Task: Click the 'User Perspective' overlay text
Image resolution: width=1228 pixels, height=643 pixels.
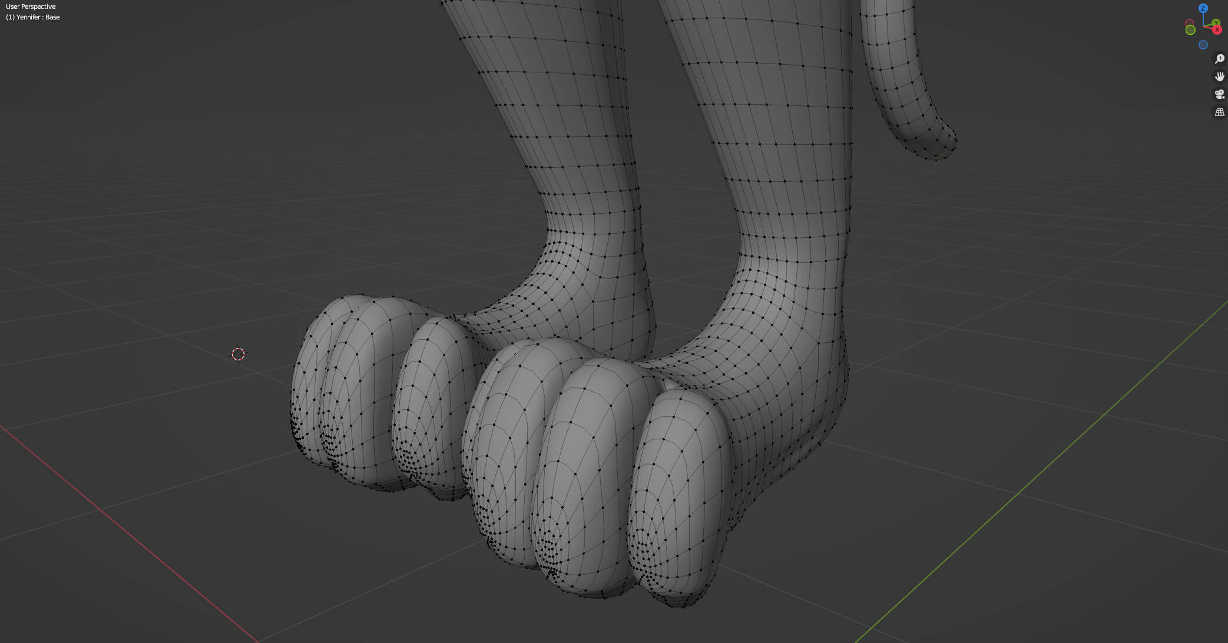Action: click(x=31, y=6)
